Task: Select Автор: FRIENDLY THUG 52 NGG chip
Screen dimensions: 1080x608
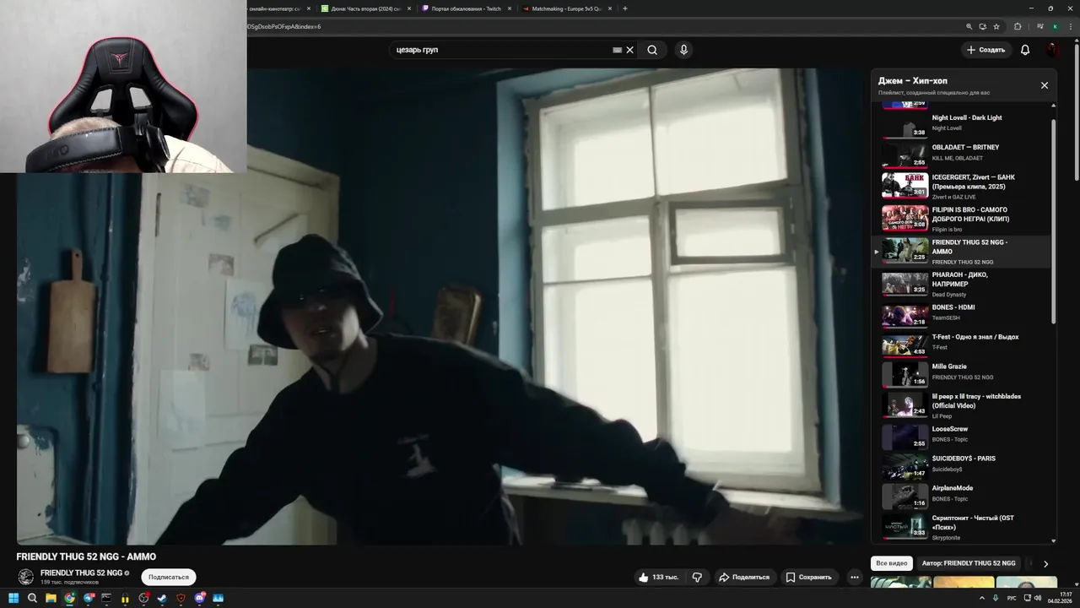Action: 969,563
